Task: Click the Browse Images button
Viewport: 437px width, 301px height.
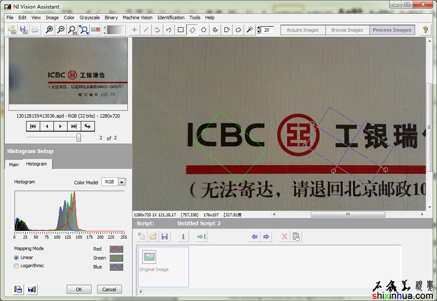Action: click(347, 30)
